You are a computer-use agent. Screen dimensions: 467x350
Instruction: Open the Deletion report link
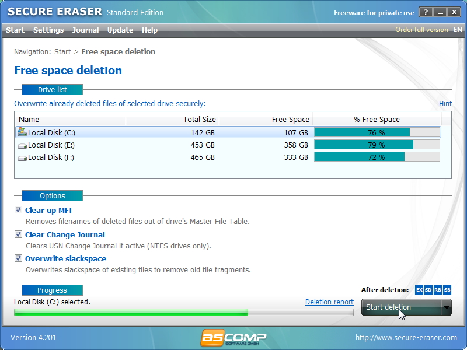(x=329, y=302)
